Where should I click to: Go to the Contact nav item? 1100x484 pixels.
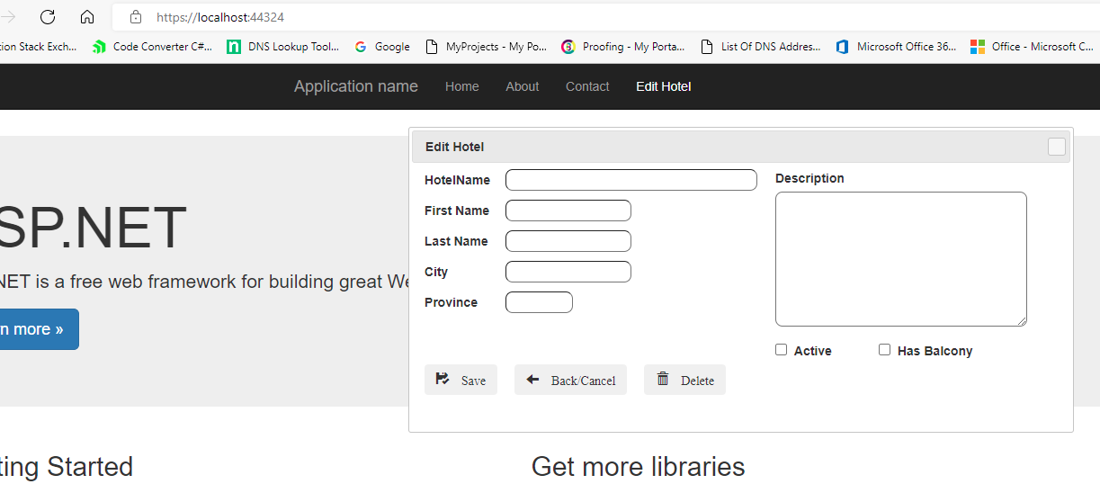pos(587,86)
